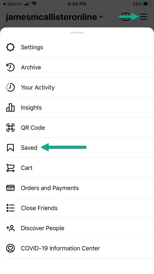Viewport: 154px width, 274px height.
Task: Go to Orders and Payments
Action: 80,188
